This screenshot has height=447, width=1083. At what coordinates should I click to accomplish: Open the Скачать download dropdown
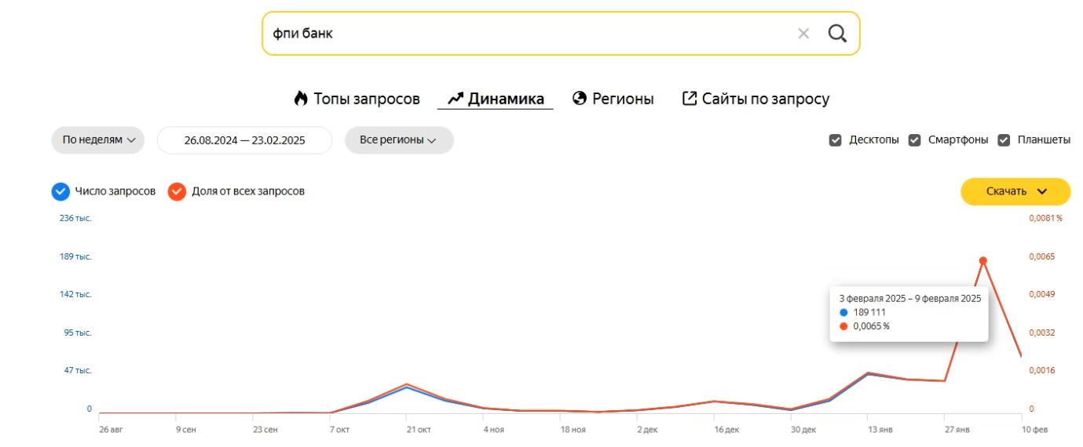[x=1015, y=191]
